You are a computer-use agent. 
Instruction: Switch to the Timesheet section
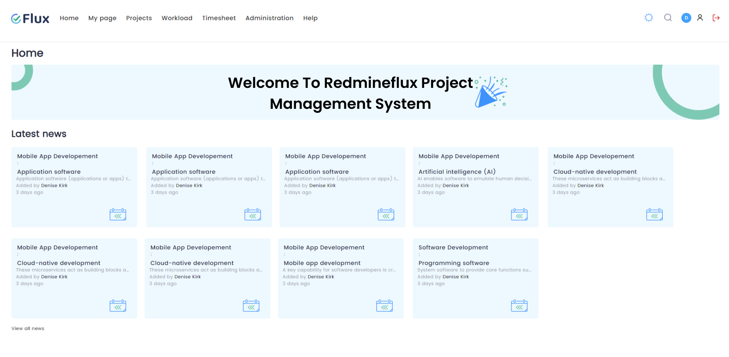(219, 18)
